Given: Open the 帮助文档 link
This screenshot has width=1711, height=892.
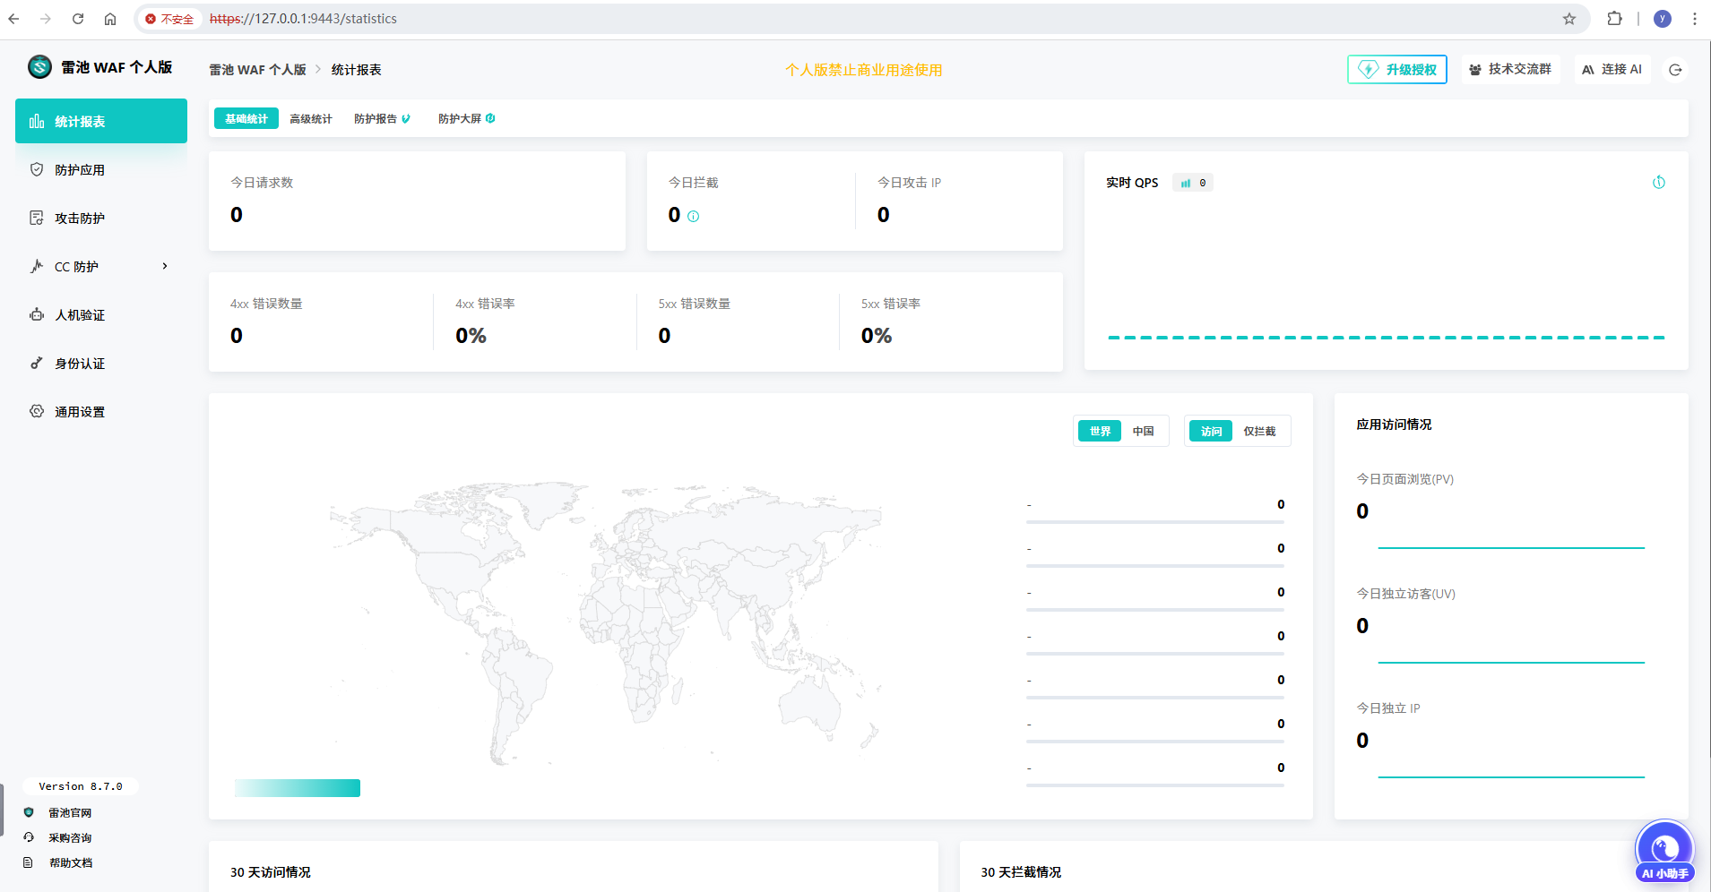Looking at the screenshot, I should (70, 862).
